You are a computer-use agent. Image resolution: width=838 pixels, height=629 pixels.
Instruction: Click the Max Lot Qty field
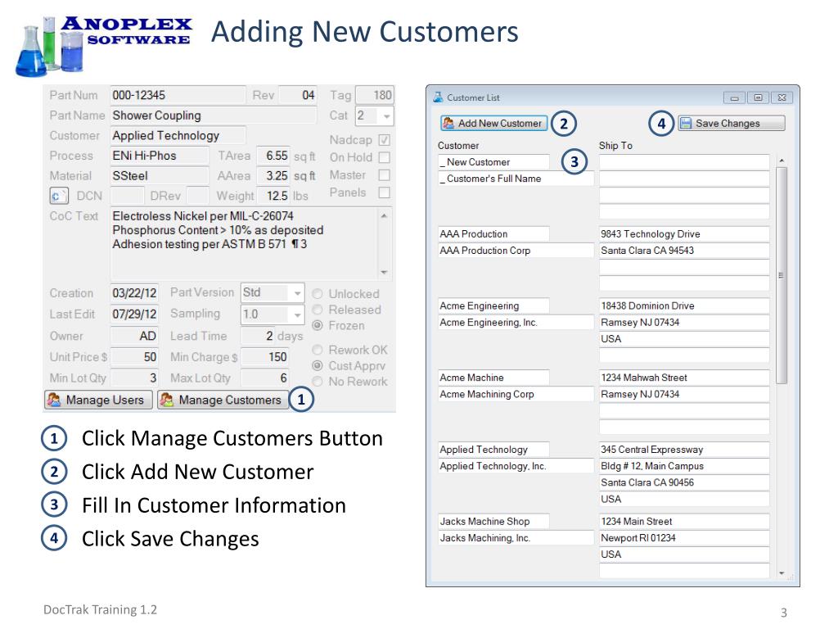click(265, 378)
